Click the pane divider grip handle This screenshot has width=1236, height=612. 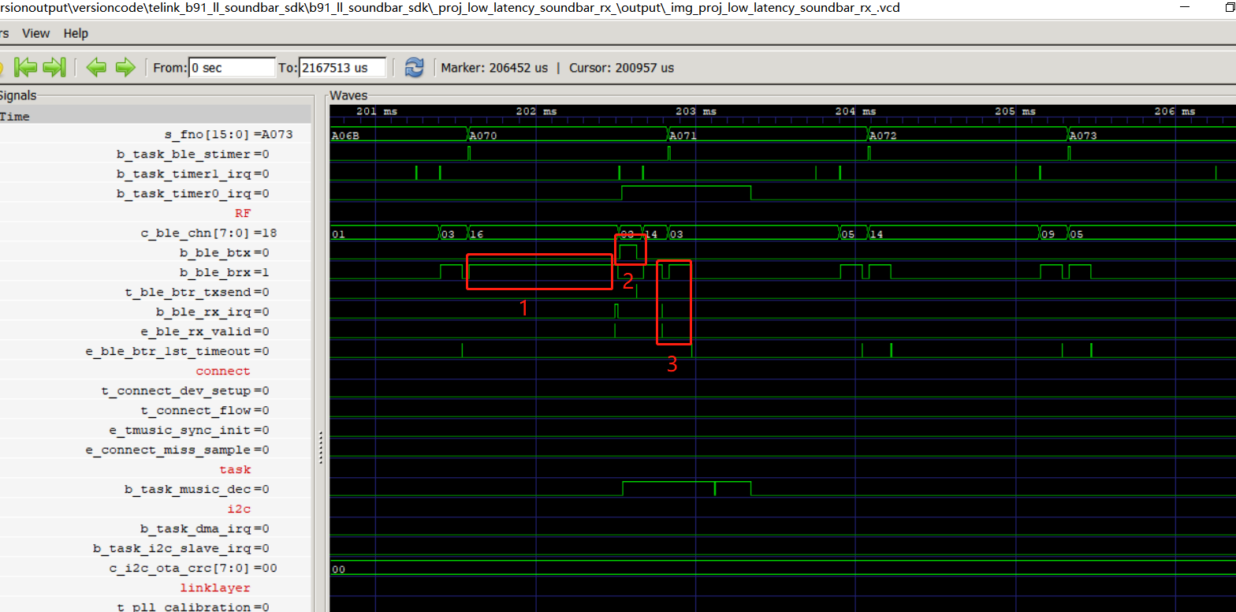(320, 447)
